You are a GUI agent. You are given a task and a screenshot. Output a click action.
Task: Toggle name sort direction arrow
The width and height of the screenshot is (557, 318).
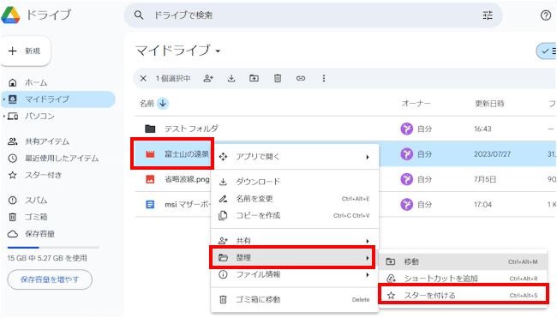[x=163, y=104]
